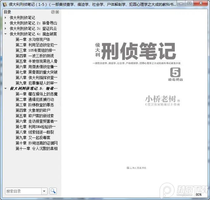Click the search magnifier button
The image size is (210, 200).
53,191
